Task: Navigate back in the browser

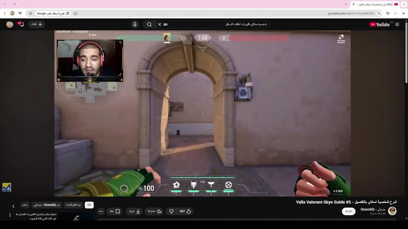Action: point(396,13)
